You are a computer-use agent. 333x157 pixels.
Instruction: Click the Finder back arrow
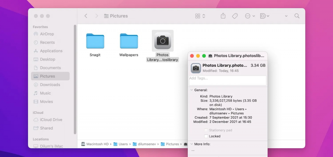coord(86,16)
